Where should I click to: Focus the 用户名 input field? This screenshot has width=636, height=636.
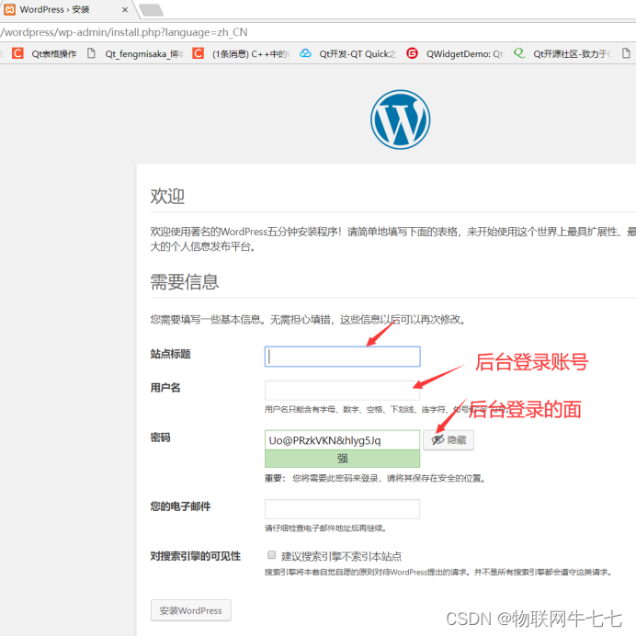[x=342, y=391]
